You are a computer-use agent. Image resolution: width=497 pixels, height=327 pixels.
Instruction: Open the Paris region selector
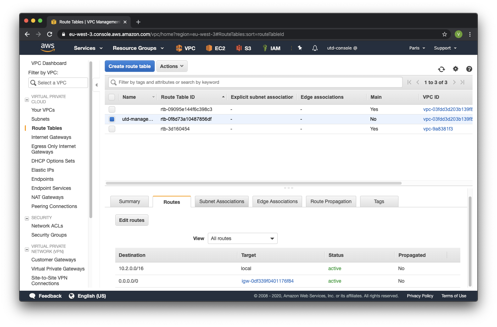tap(417, 48)
